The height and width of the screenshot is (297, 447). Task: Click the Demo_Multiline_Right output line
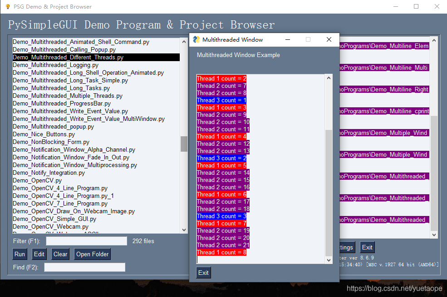[384, 89]
